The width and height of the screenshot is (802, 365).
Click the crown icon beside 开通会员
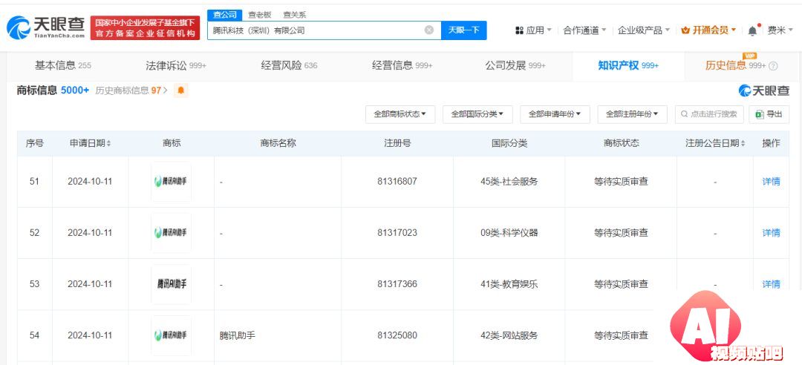click(x=685, y=30)
